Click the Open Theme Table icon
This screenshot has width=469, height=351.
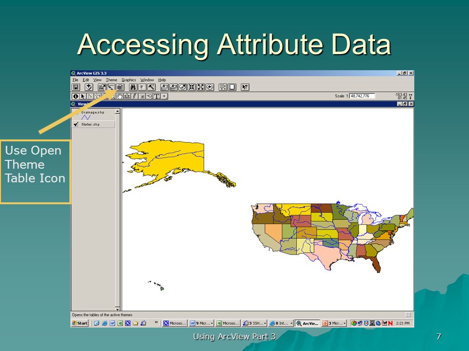pyautogui.click(x=120, y=87)
